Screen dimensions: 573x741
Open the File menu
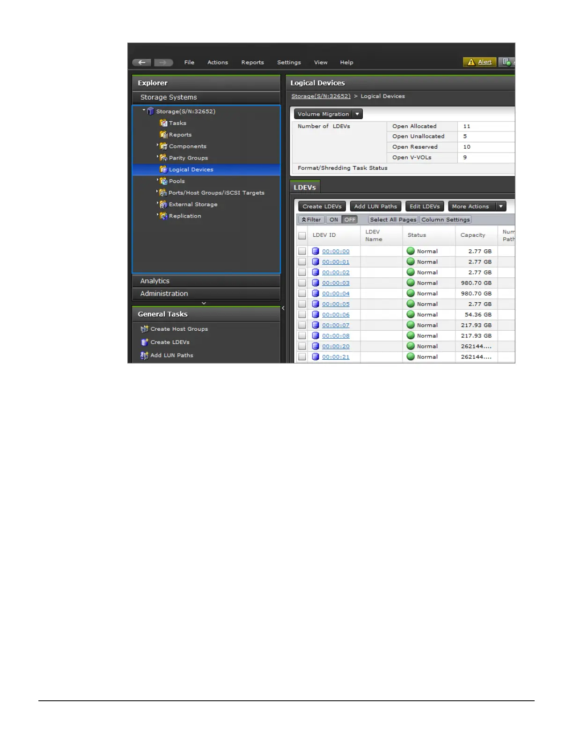coord(189,62)
